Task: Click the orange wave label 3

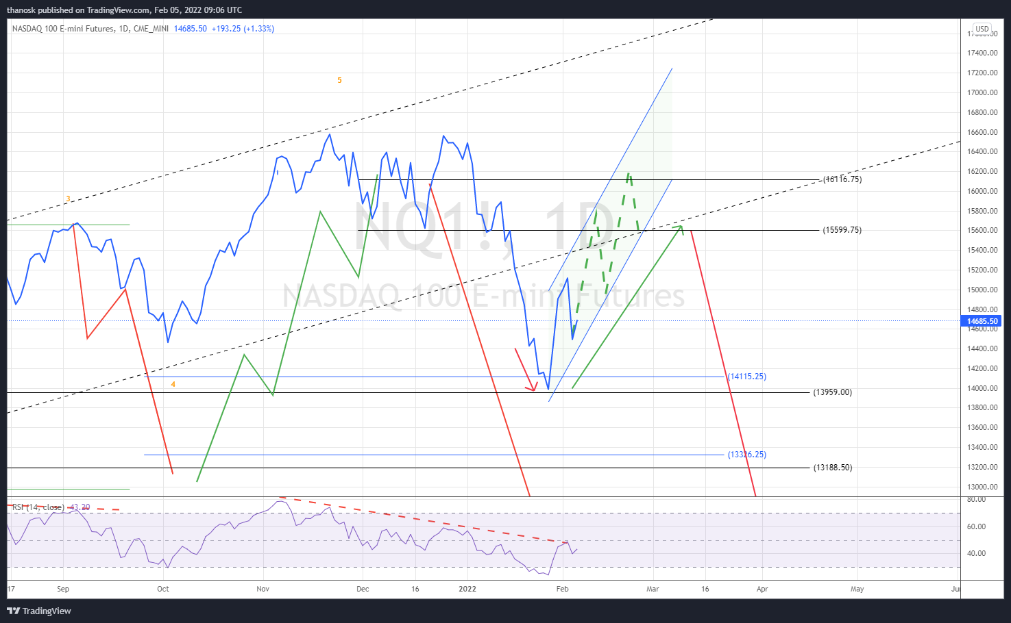Action: coord(68,199)
